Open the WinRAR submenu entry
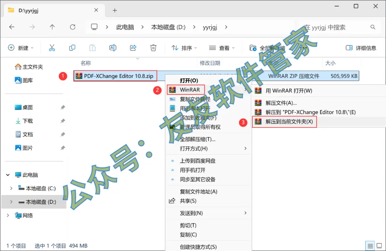The width and height of the screenshot is (386, 251). pos(208,90)
